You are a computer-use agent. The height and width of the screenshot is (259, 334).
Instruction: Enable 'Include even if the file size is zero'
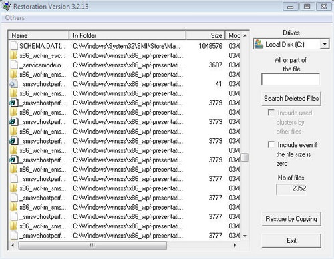pyautogui.click(x=271, y=144)
